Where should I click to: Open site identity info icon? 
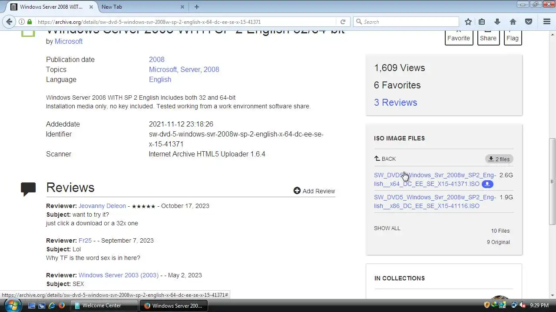point(21,22)
